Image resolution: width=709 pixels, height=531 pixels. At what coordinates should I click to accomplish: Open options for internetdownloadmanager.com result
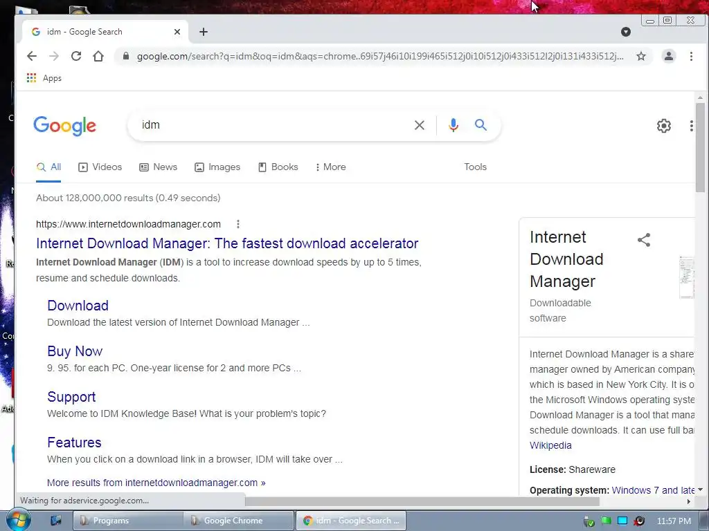[x=238, y=224]
